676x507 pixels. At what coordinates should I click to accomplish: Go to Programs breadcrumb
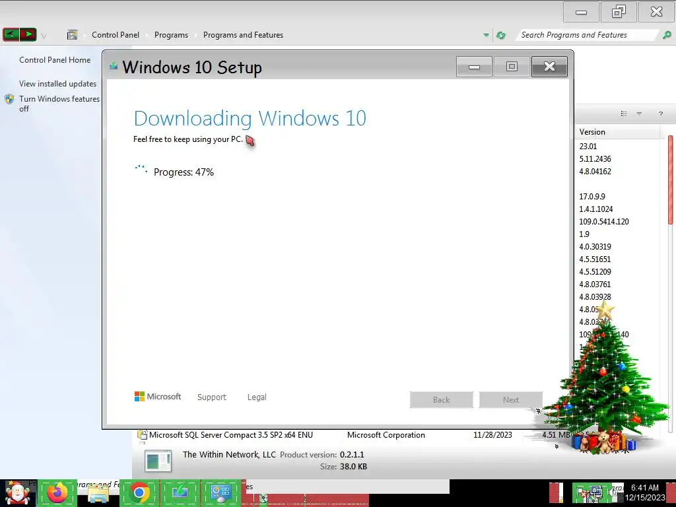coord(171,35)
